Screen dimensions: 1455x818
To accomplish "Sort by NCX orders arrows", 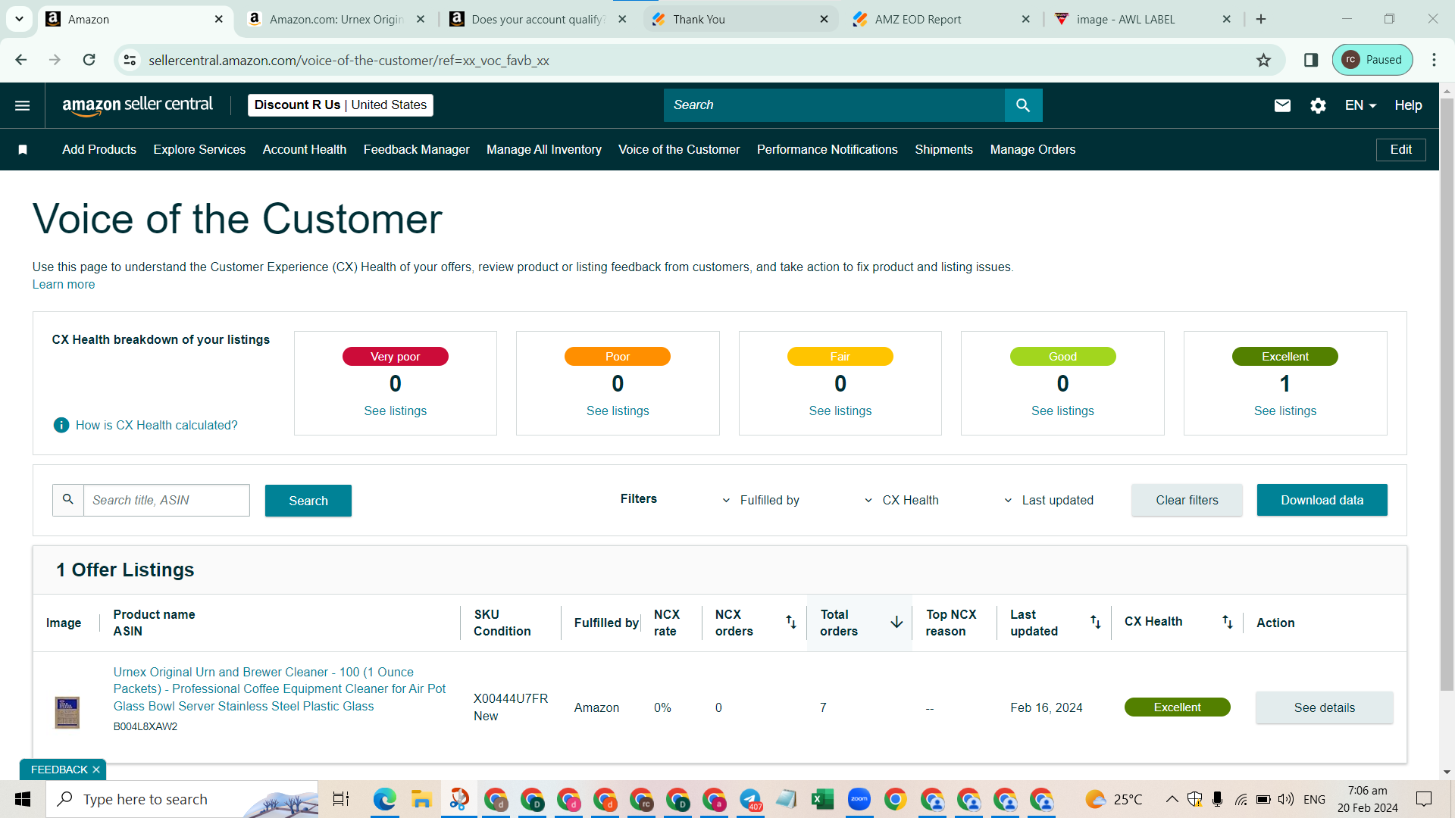I will tap(790, 622).
